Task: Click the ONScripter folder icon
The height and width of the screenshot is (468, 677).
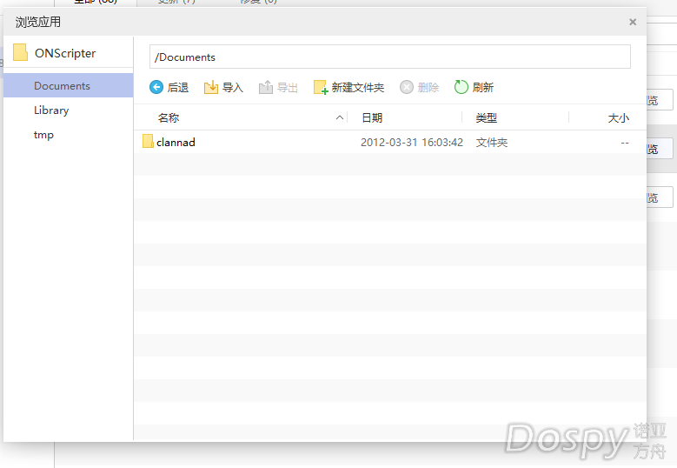Action: (21, 52)
